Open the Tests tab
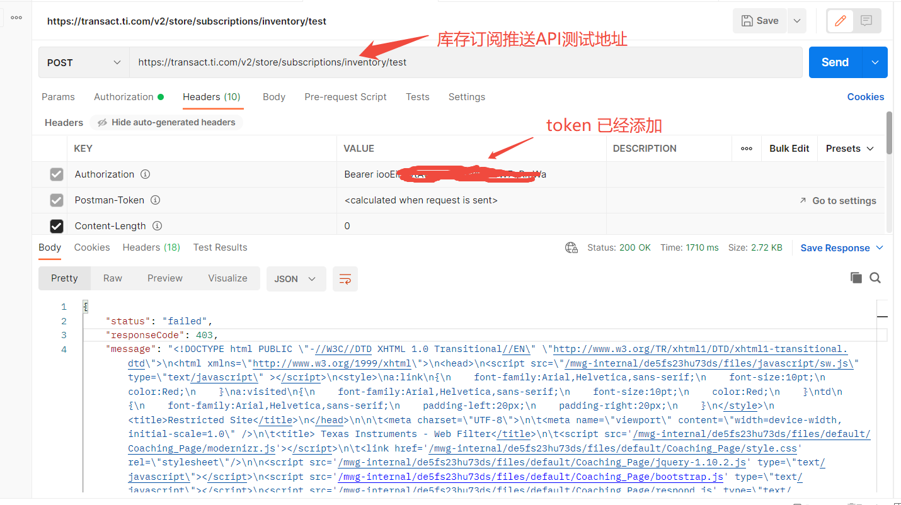This screenshot has height=505, width=901. [418, 97]
